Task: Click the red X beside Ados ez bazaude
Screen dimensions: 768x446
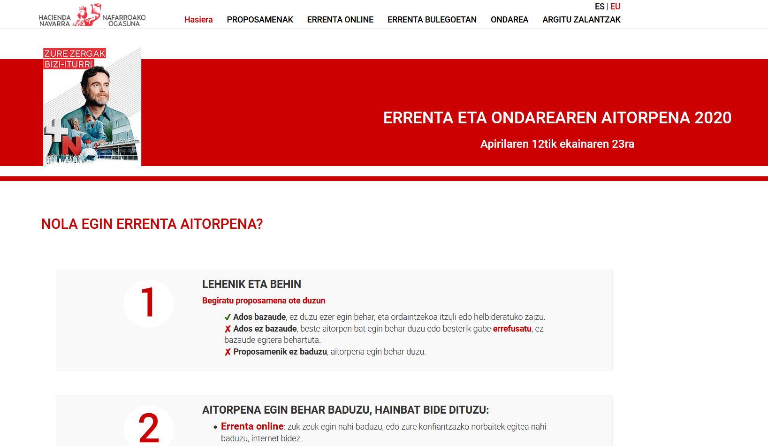Action: [228, 329]
